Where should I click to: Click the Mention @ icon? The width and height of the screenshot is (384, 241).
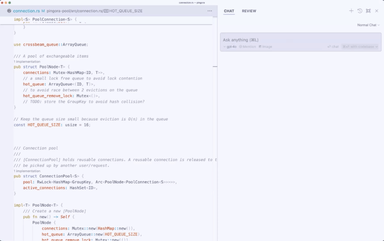coord(241,47)
